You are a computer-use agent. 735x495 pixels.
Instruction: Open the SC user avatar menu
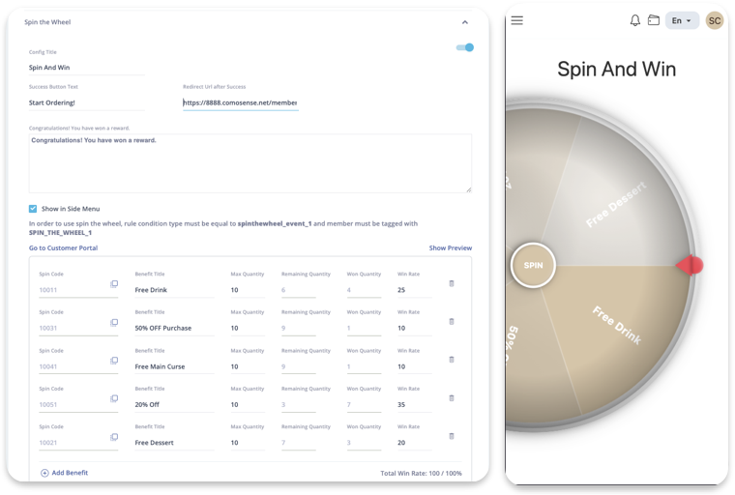pyautogui.click(x=714, y=20)
